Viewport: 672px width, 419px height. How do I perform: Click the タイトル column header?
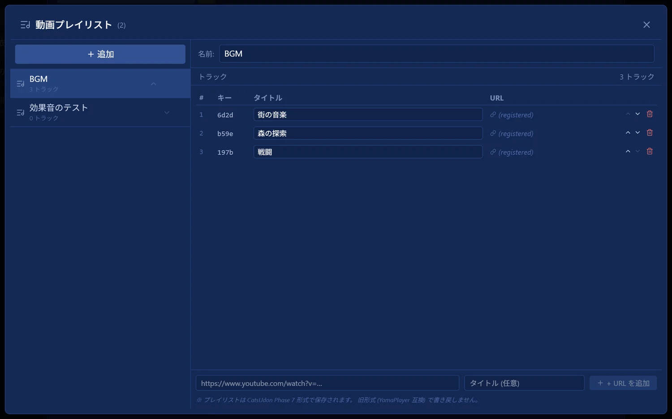pos(268,98)
